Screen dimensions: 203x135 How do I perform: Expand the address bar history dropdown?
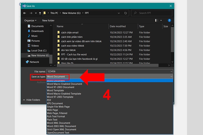coord(119,13)
